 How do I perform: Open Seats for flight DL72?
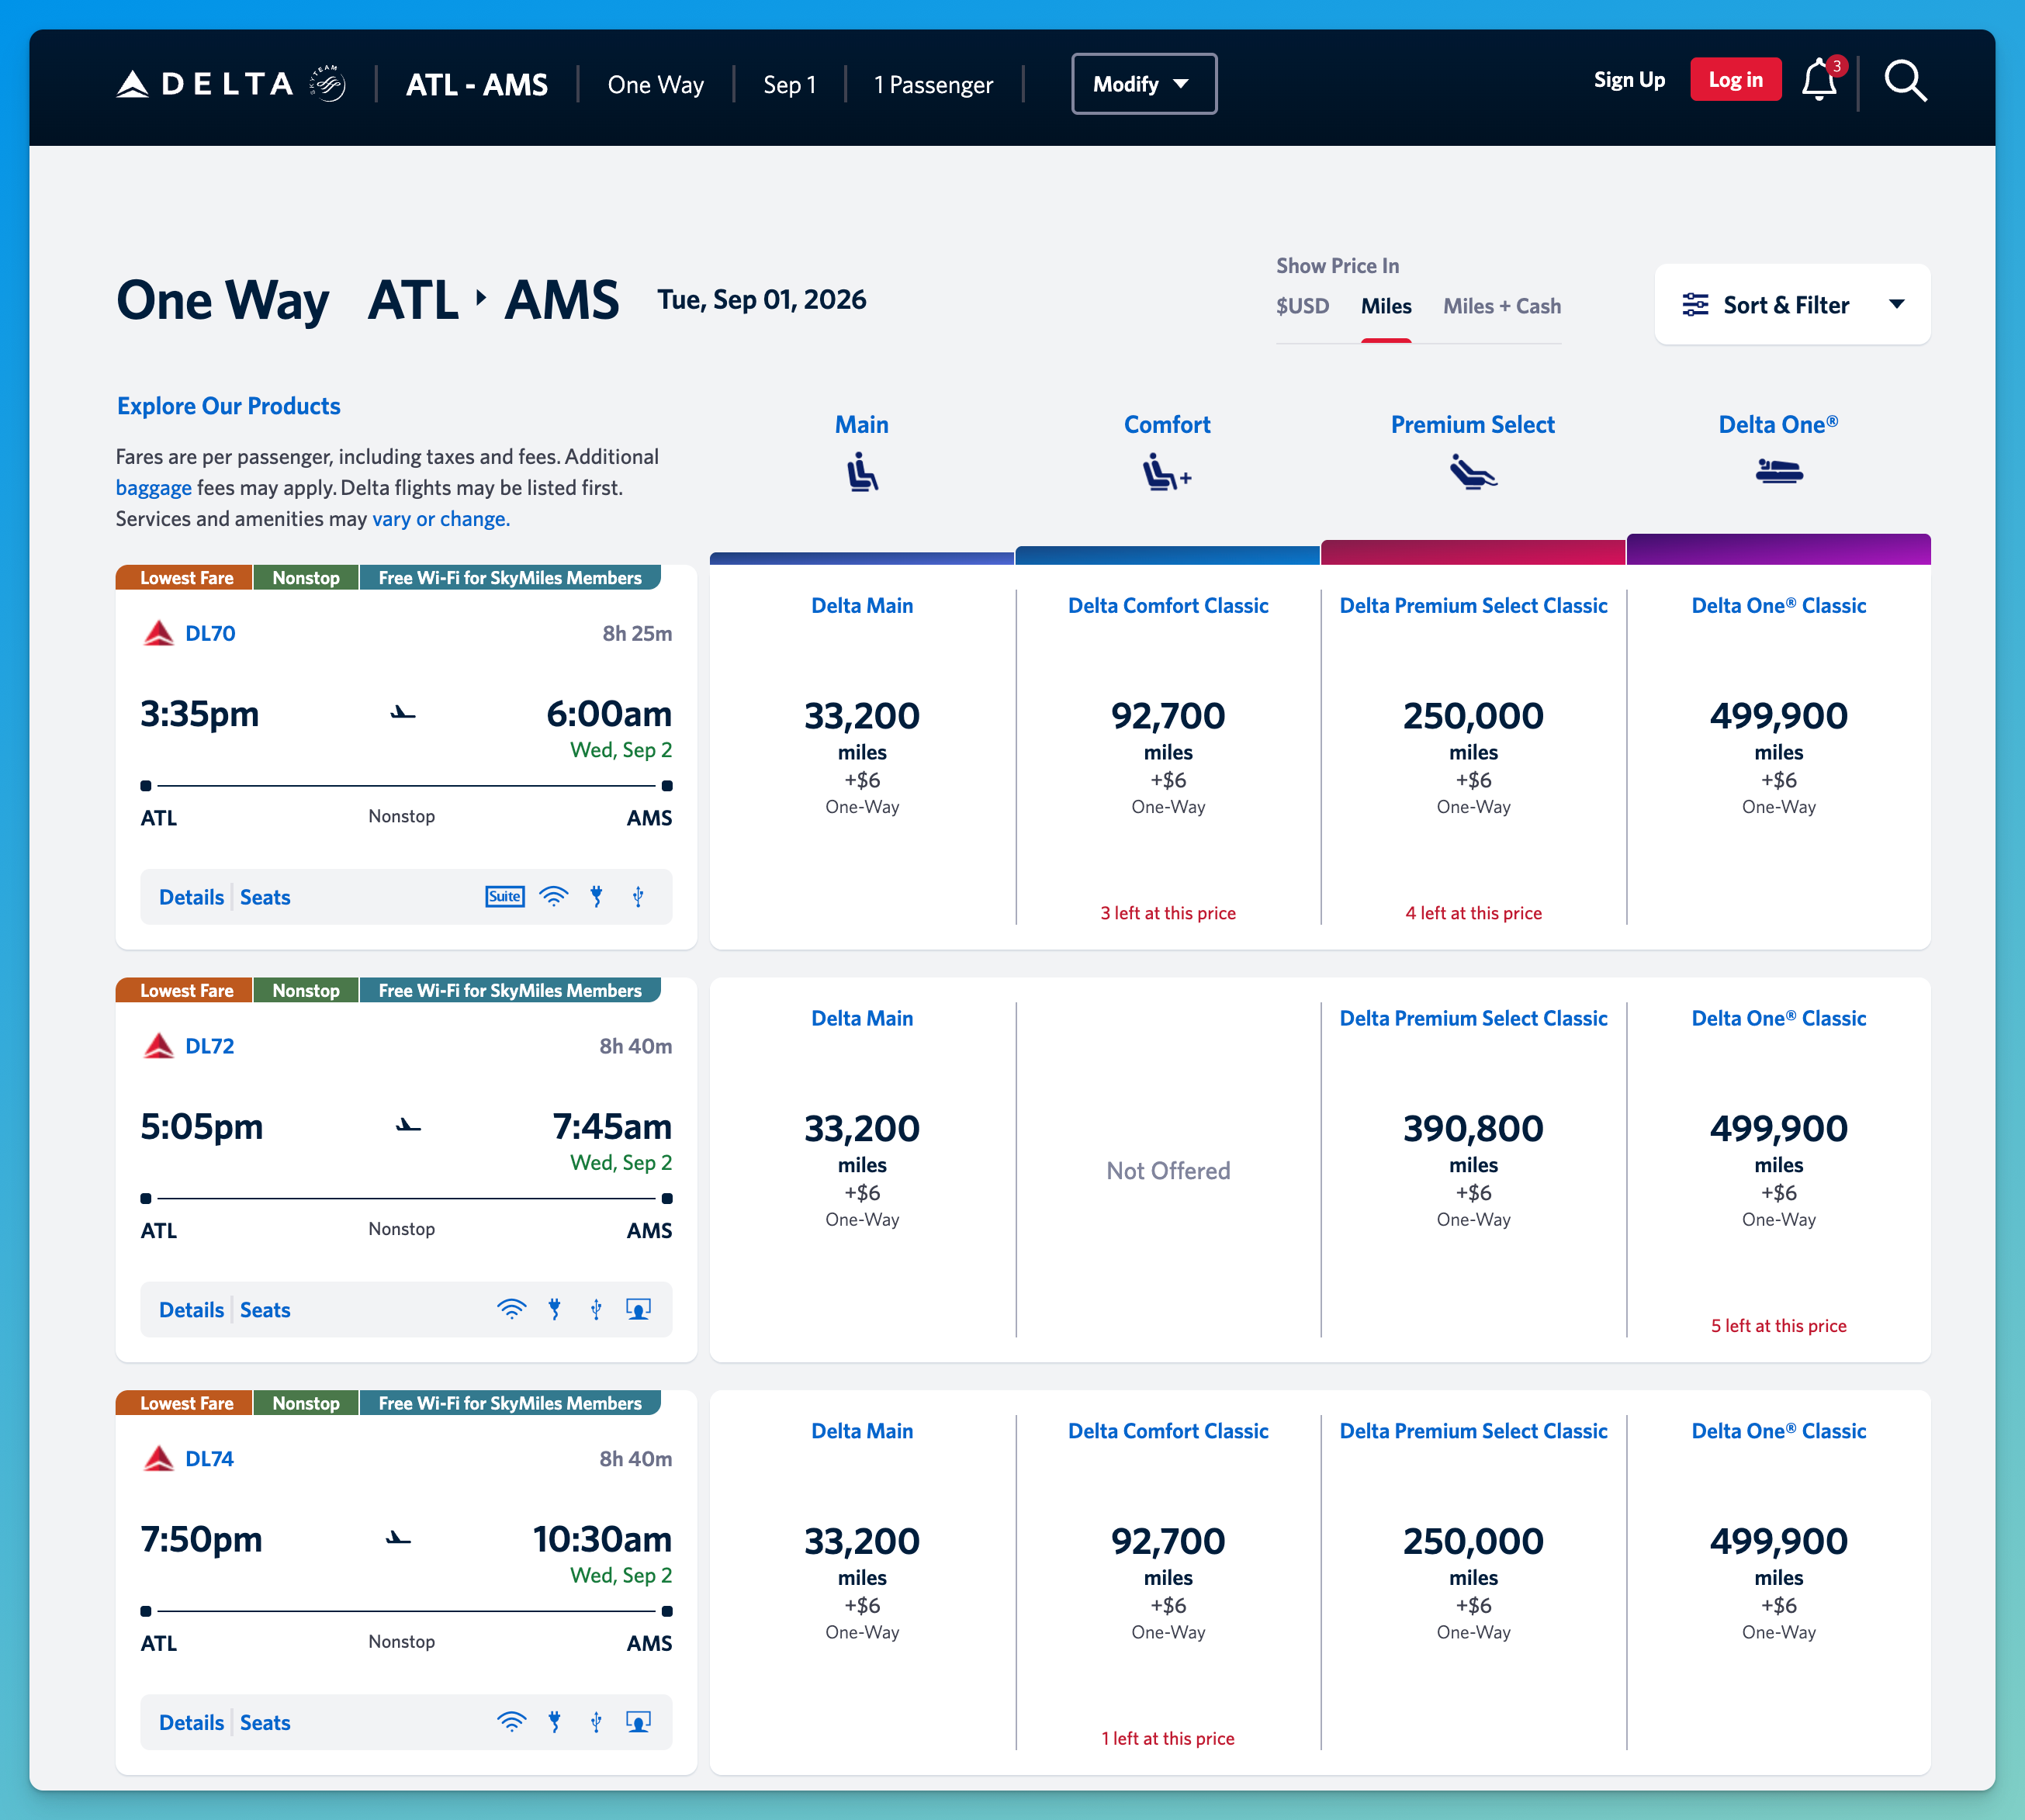click(265, 1310)
